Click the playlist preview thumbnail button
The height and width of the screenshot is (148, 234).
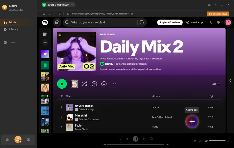coord(74,84)
